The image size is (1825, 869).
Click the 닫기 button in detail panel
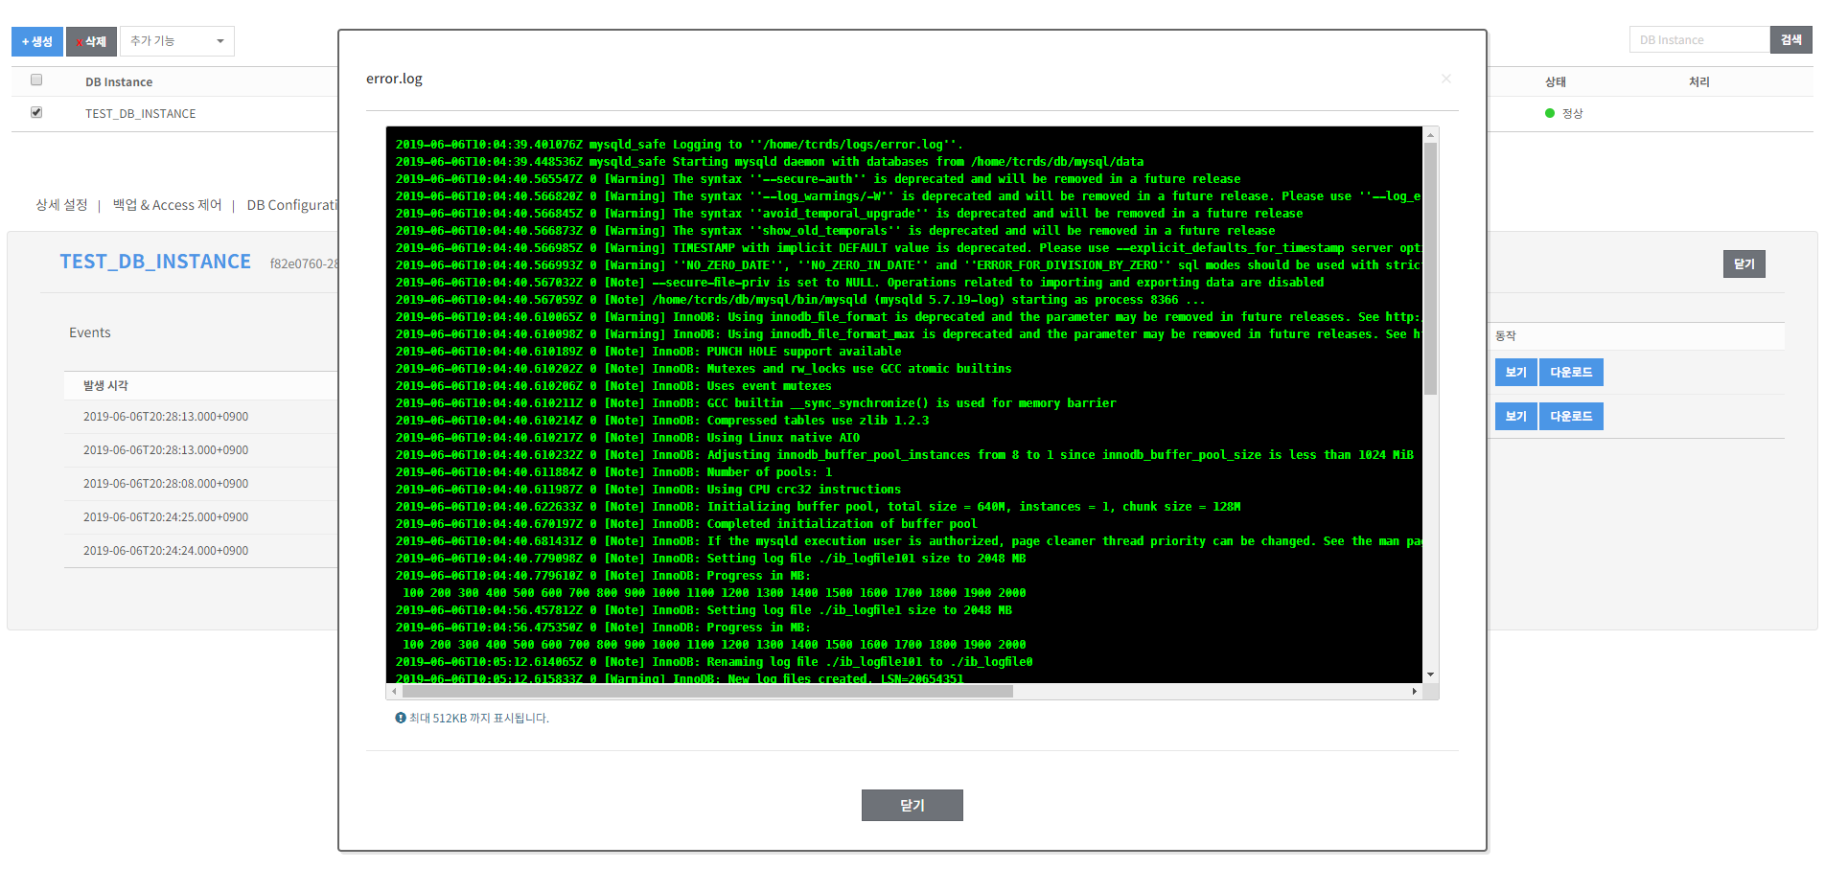(x=1744, y=263)
